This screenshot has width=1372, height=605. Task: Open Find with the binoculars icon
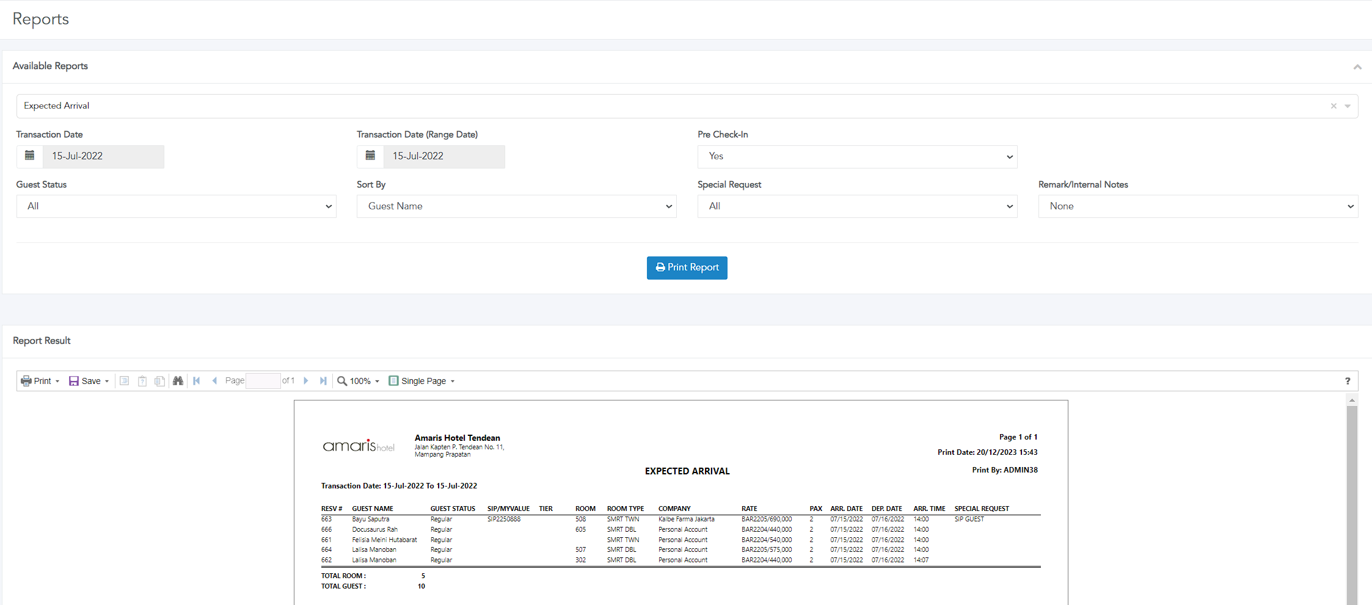tap(178, 381)
